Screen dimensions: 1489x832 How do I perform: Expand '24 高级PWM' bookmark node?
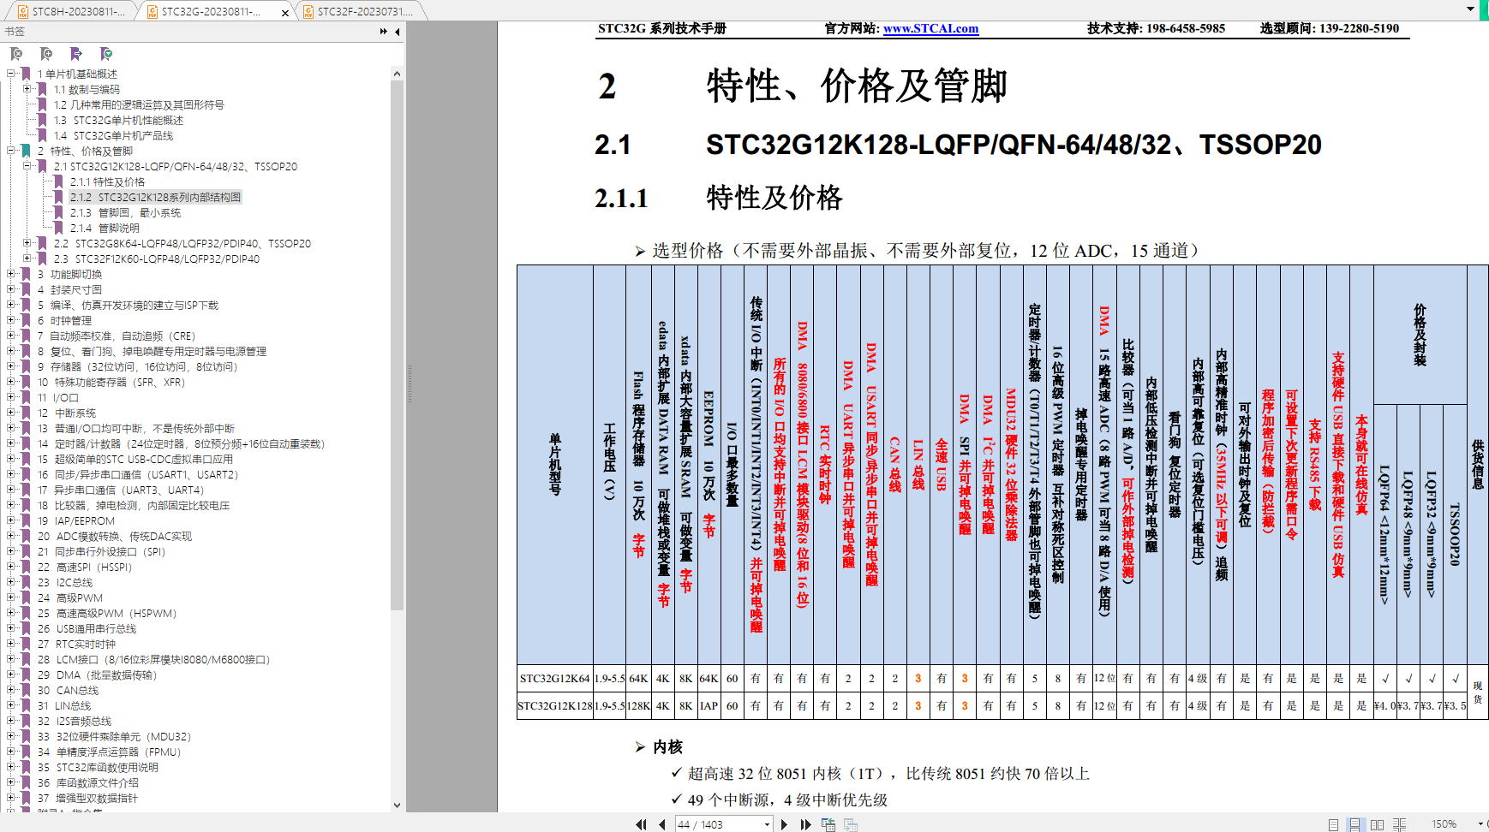(x=10, y=597)
